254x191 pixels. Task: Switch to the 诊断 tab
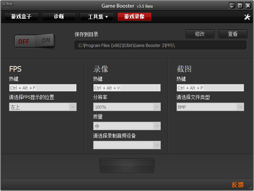coord(59,17)
